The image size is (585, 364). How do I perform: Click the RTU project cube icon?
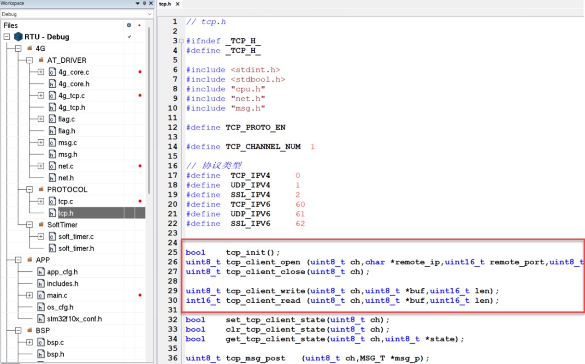pos(18,37)
